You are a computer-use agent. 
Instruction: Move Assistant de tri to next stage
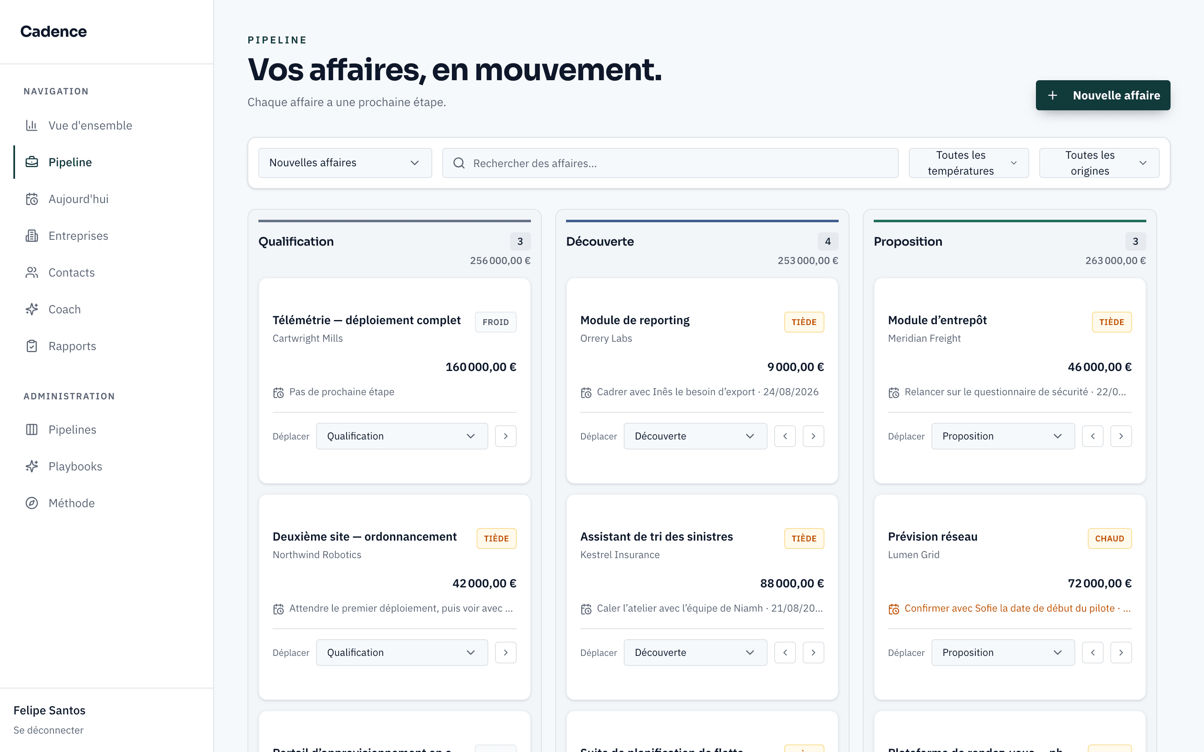coord(814,653)
